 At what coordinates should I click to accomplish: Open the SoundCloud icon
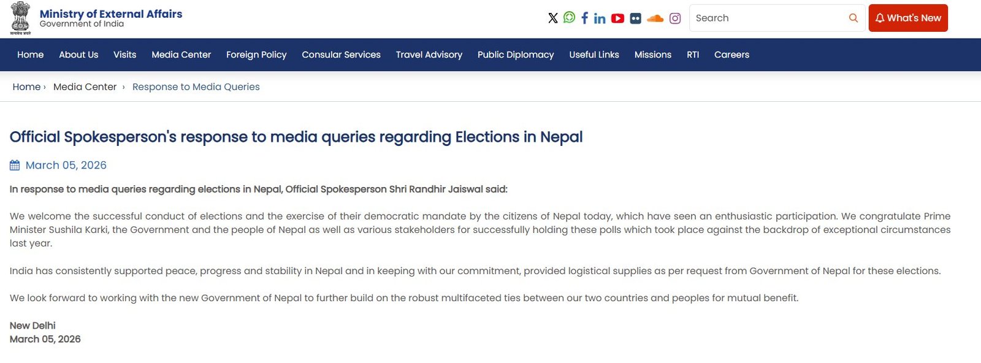(x=655, y=18)
